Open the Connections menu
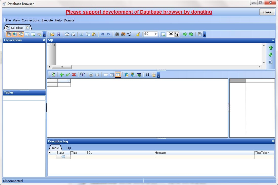278x185 pixels. click(31, 20)
